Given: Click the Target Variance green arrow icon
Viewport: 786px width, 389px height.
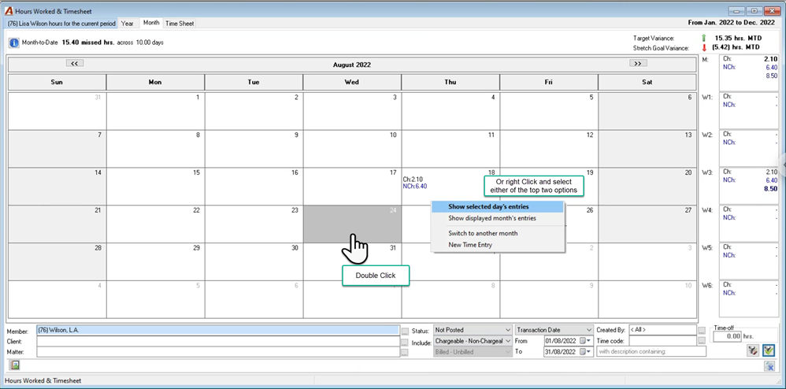Looking at the screenshot, I should point(704,38).
